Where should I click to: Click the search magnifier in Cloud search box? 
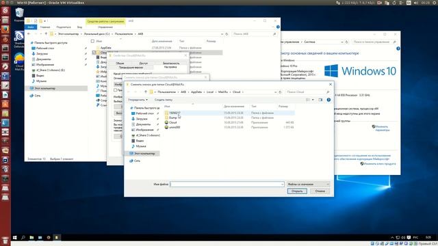pyautogui.click(x=328, y=92)
